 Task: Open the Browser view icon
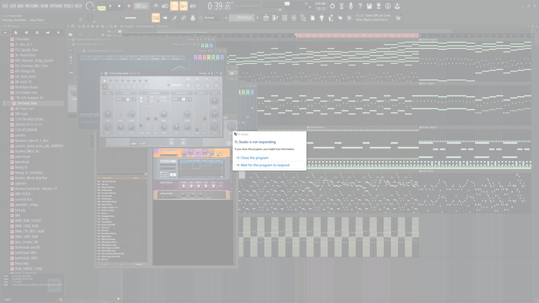303,18
